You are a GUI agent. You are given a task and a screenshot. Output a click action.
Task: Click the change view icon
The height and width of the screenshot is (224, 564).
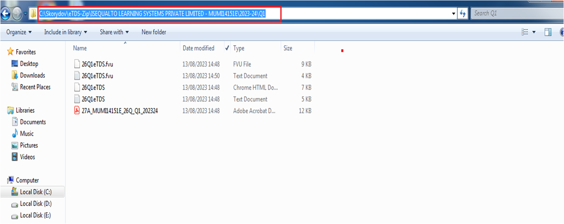pos(525,32)
